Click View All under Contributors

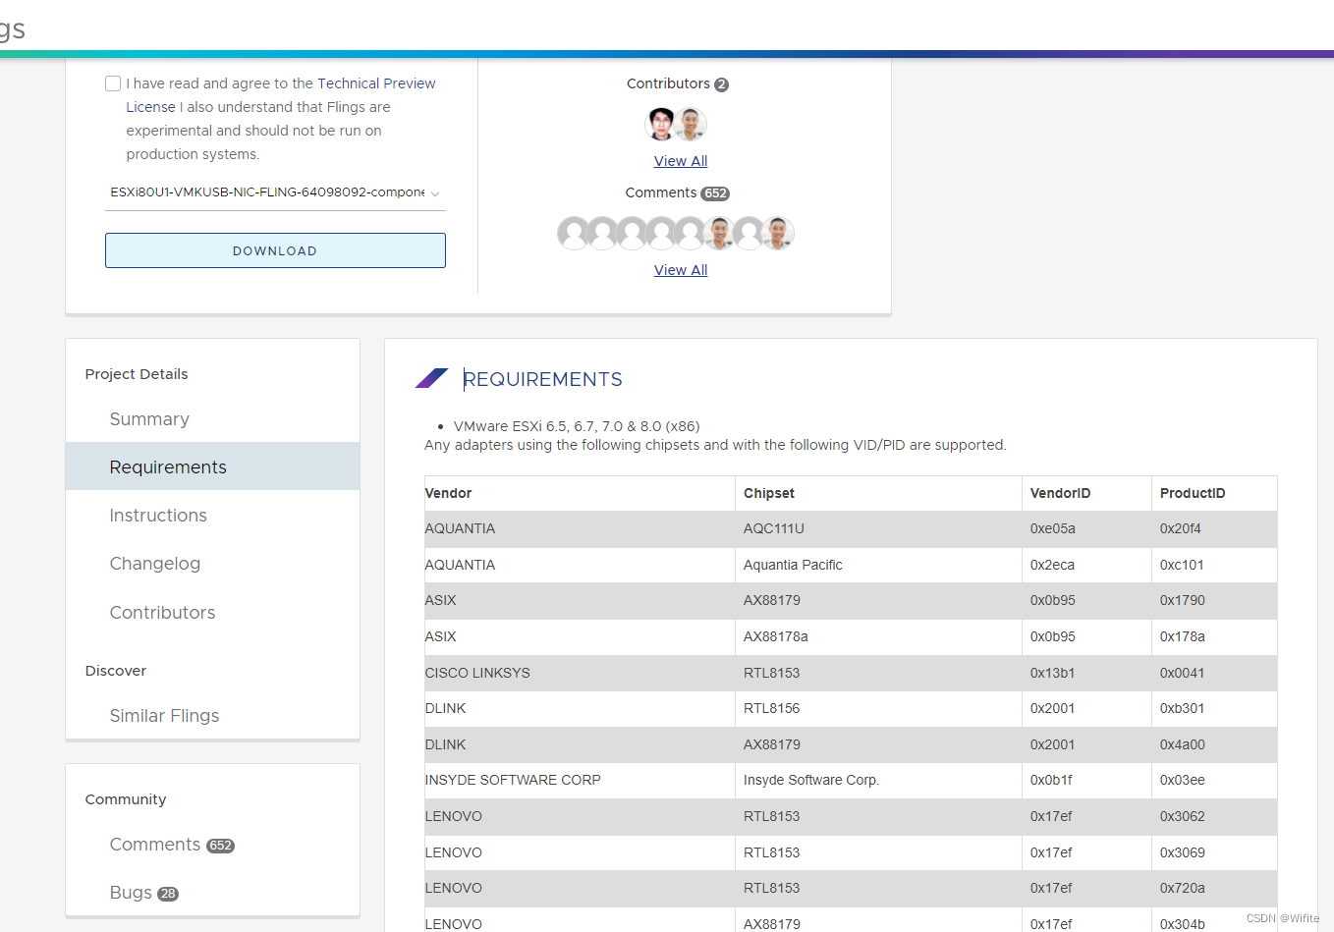coord(681,161)
